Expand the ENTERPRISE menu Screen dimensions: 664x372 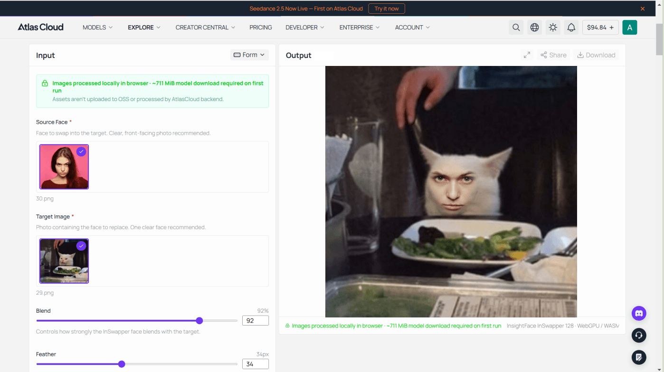tap(360, 28)
